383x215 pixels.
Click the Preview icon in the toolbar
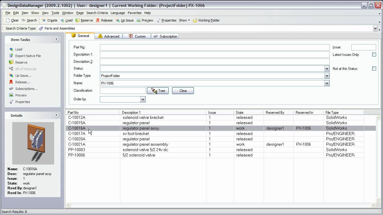pyautogui.click(x=139, y=20)
